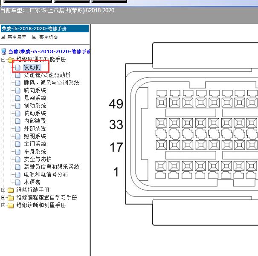The width and height of the screenshot is (258, 256).
Task: Select 悬架系统 in tree
Action: tap(35, 98)
